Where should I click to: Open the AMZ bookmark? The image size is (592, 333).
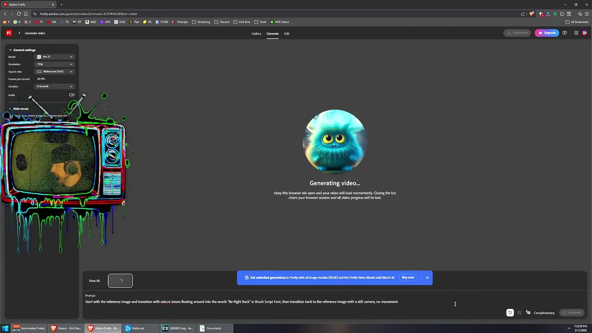coord(91,22)
